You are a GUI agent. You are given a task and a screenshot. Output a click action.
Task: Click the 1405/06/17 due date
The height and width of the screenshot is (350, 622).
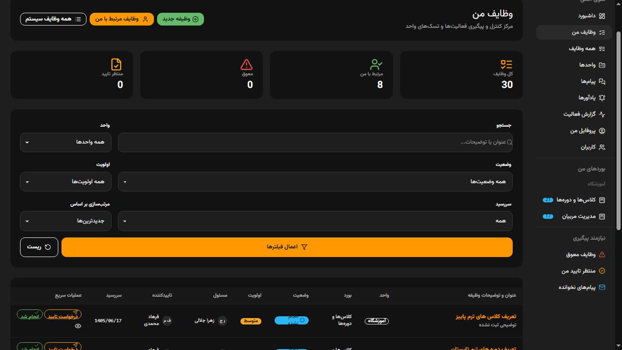click(x=108, y=321)
